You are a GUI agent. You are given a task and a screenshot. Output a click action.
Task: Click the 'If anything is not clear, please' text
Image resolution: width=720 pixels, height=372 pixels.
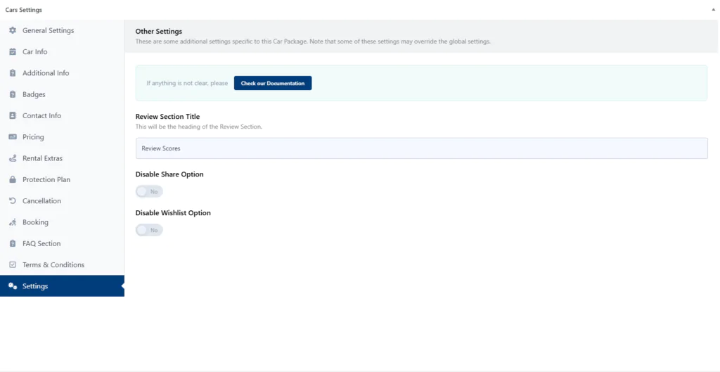tap(187, 83)
